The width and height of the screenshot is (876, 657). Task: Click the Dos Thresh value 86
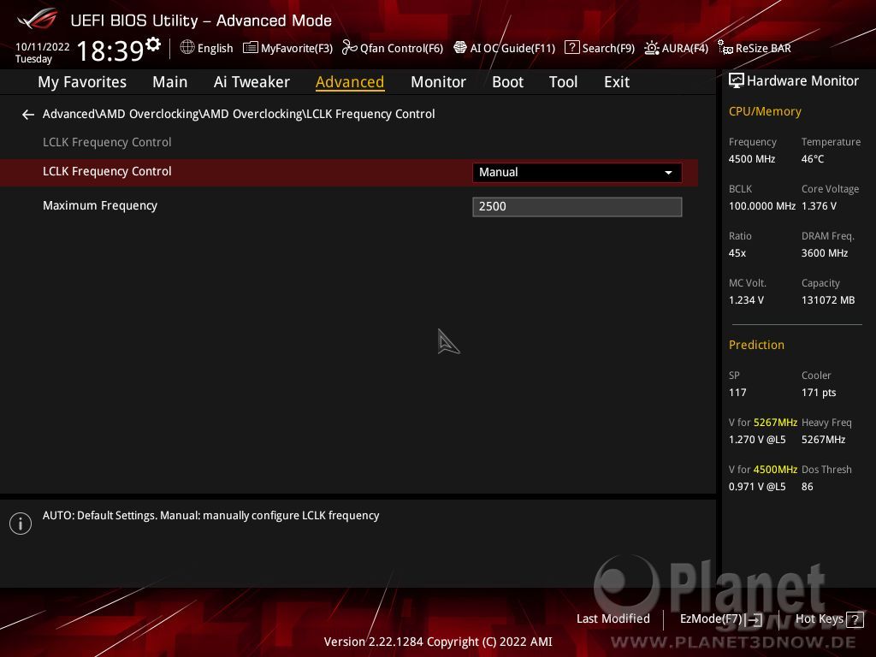pos(807,487)
